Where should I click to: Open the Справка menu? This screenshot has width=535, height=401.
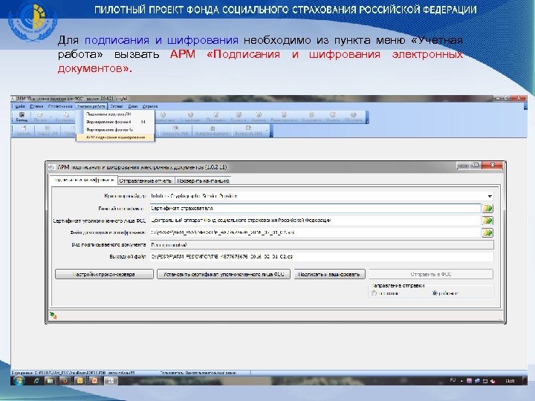pyautogui.click(x=150, y=106)
